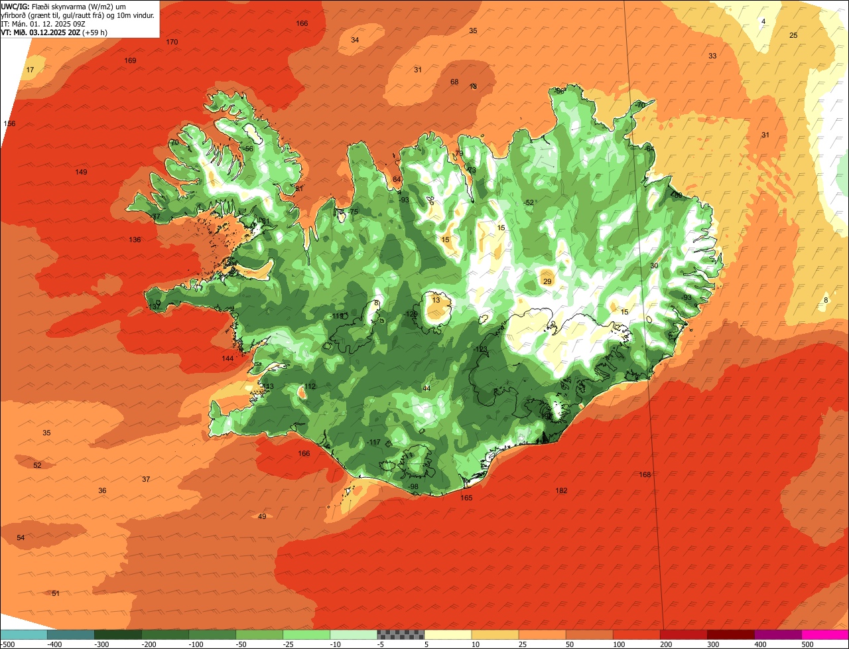Click the map value 136

pos(135,240)
